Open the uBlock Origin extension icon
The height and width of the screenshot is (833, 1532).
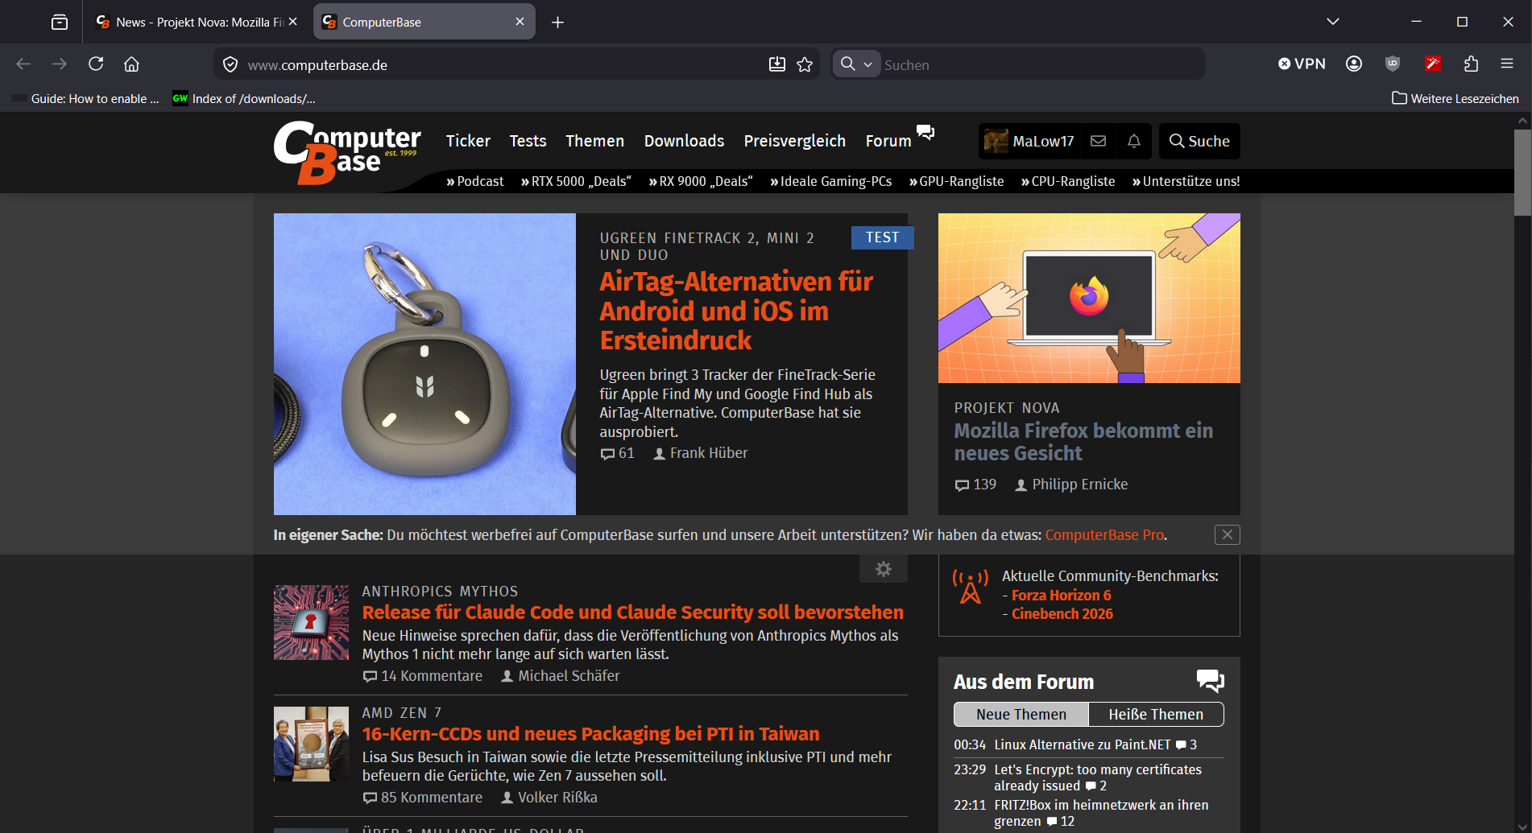[1393, 64]
